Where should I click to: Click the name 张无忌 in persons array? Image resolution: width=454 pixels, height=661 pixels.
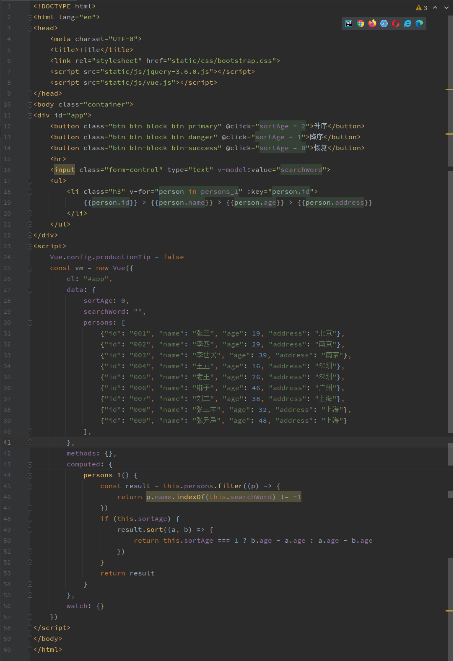(207, 421)
